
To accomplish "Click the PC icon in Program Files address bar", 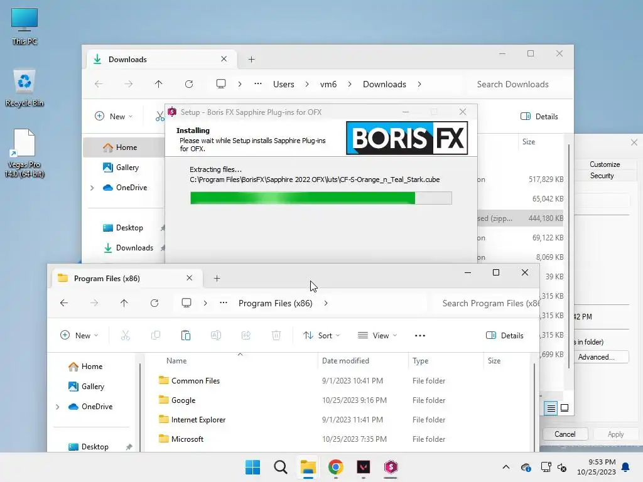I will [186, 303].
